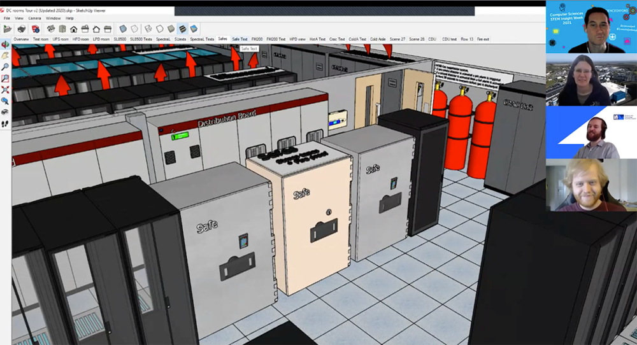The height and width of the screenshot is (345, 637).
Task: Switch to the UPS room scene tab
Action: coord(61,39)
